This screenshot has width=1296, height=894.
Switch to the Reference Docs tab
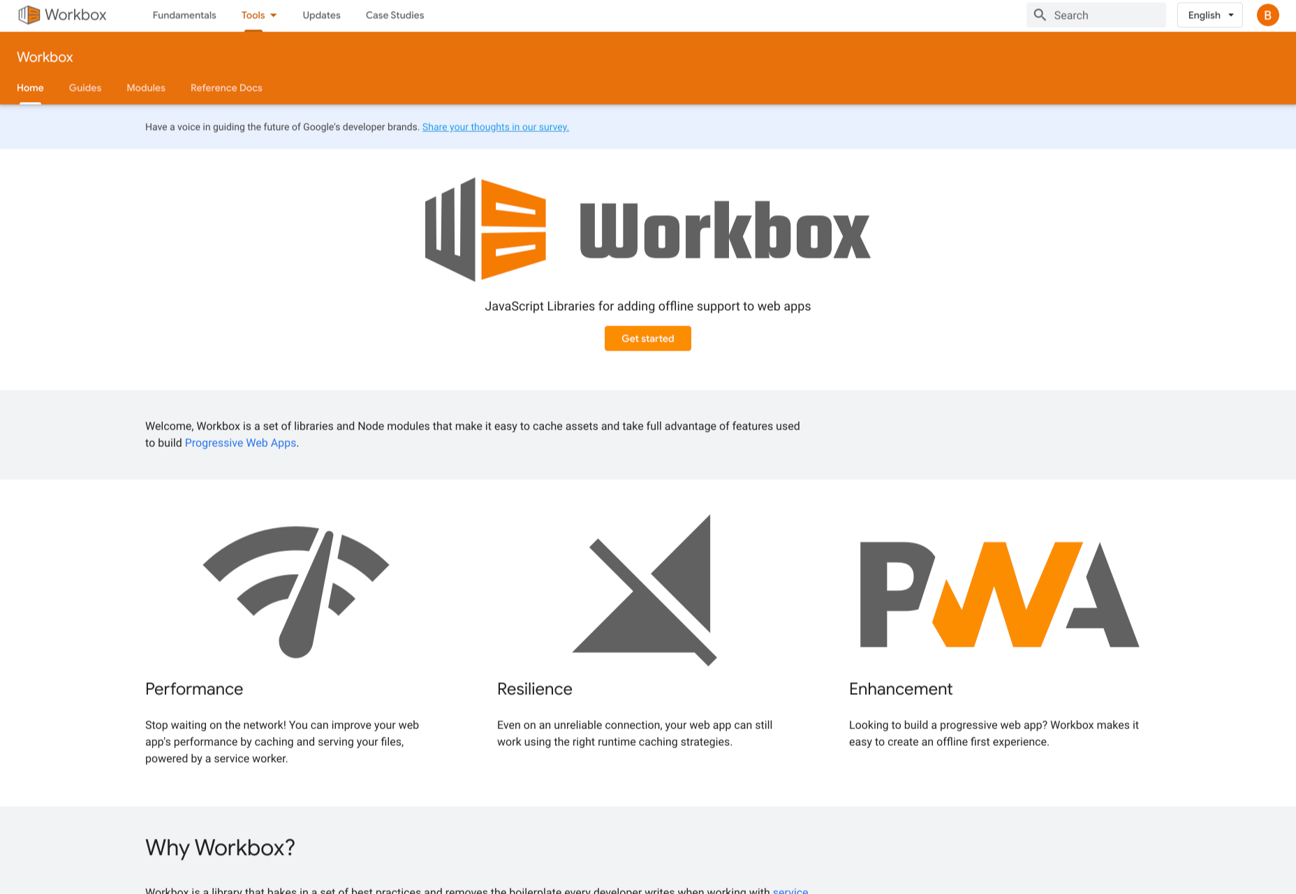click(x=226, y=88)
